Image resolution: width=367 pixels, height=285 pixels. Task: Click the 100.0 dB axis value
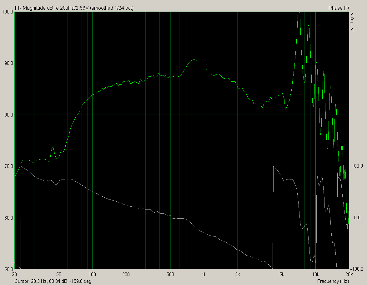coord(7,12)
